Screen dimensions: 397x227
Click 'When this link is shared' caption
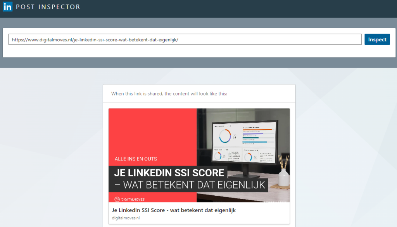coord(169,94)
